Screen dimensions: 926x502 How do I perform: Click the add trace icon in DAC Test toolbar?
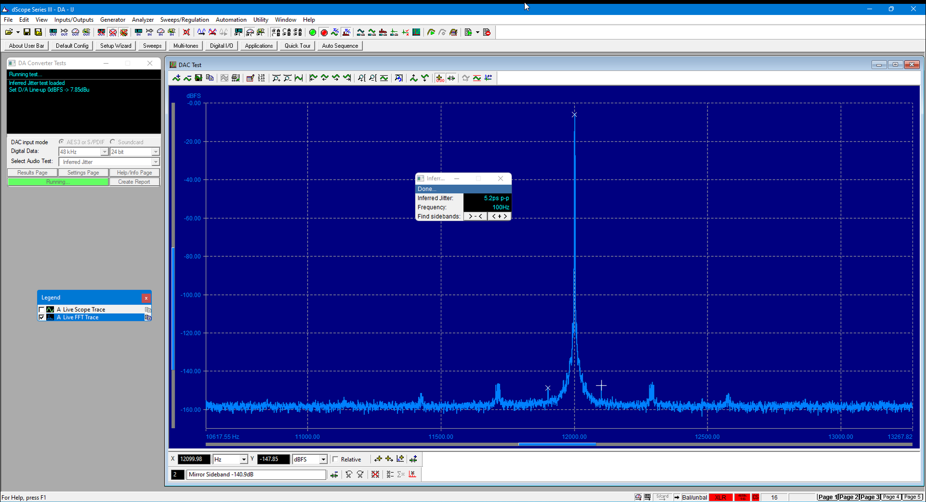tap(177, 78)
